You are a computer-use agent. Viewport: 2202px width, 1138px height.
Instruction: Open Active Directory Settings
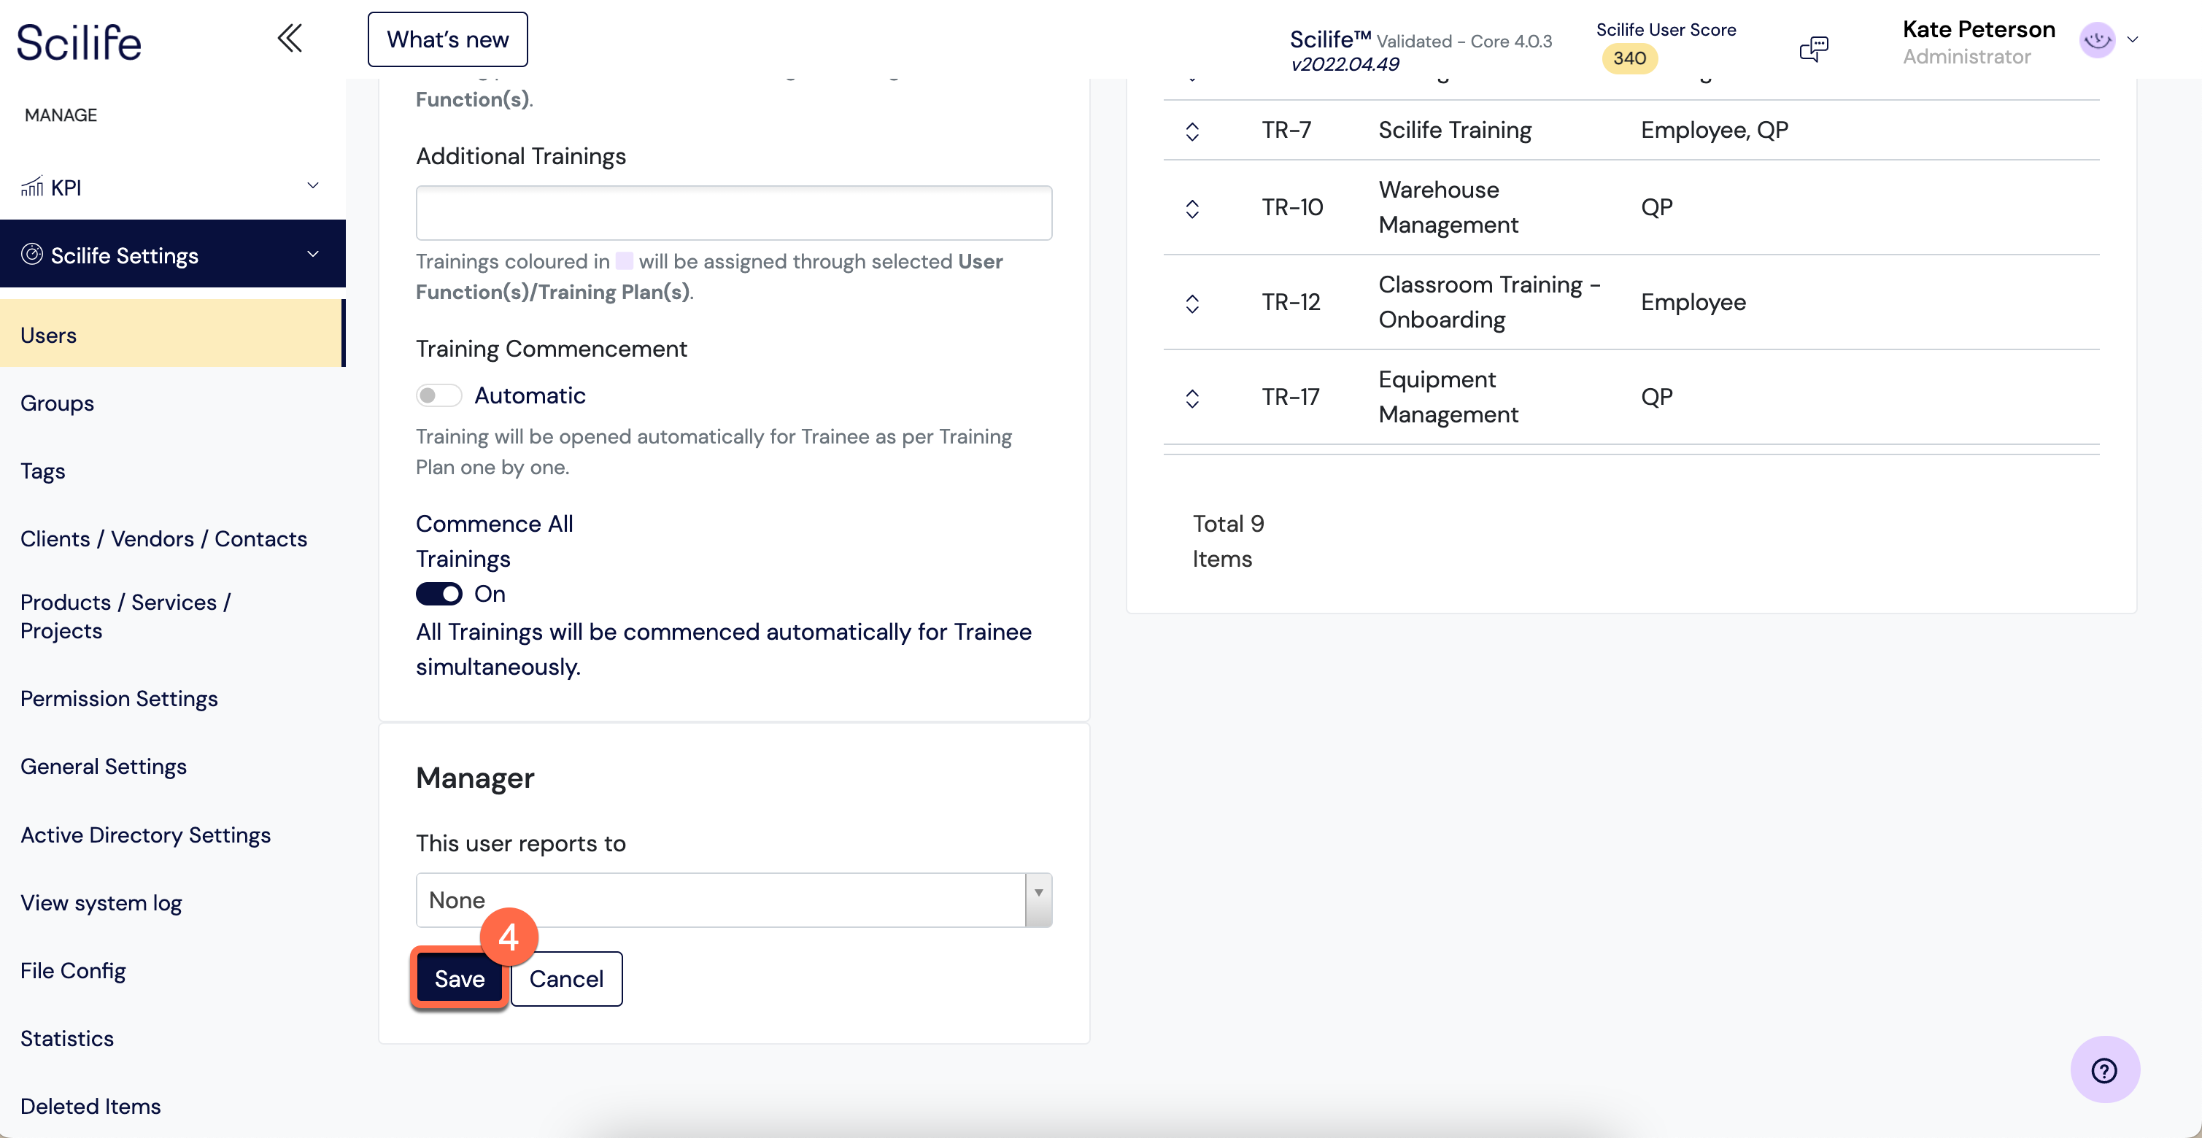click(x=145, y=835)
